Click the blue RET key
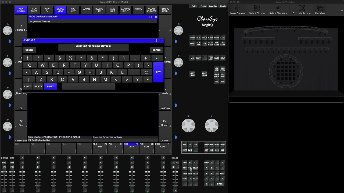Image resolution: width=344 pixels, height=193 pixels. [158, 72]
